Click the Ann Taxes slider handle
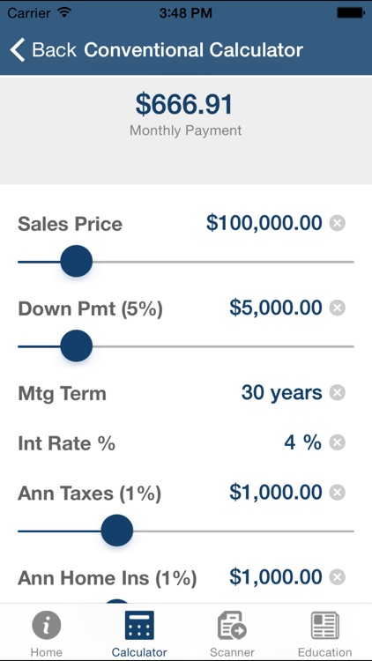Viewport: 372px width, 661px height. coord(117,531)
